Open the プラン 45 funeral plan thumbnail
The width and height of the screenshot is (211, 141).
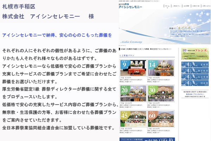coord(133,119)
